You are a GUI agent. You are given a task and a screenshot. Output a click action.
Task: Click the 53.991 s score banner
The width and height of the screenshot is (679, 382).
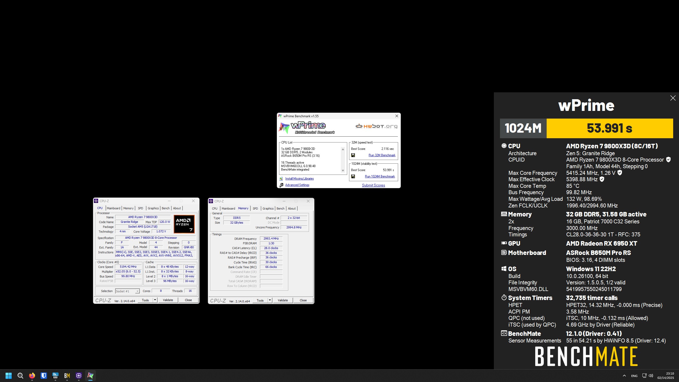[610, 128]
